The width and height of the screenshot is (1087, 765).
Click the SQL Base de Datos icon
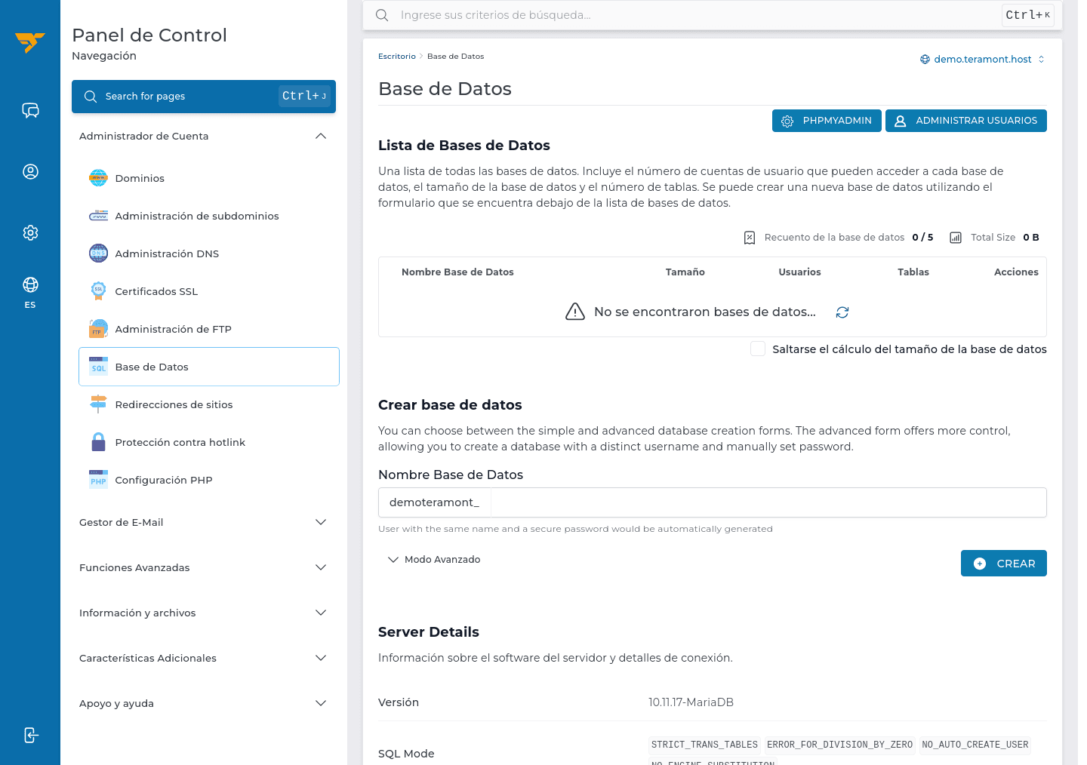(x=99, y=367)
